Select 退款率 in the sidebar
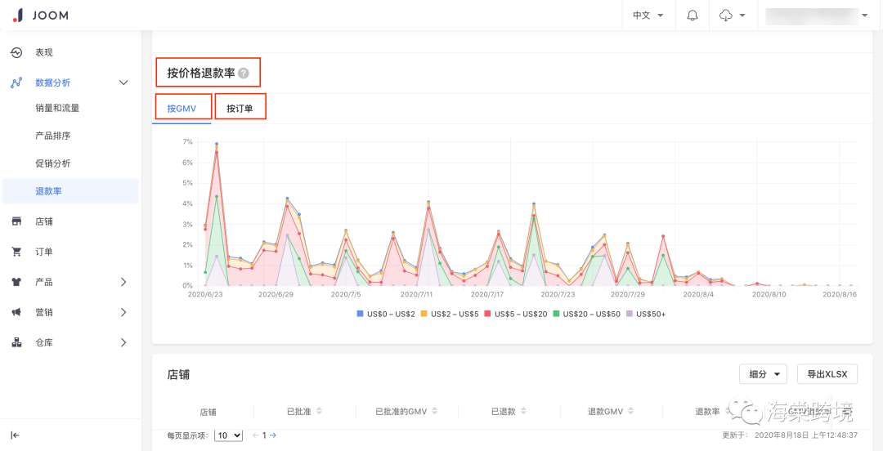The width and height of the screenshot is (883, 451). [70, 191]
